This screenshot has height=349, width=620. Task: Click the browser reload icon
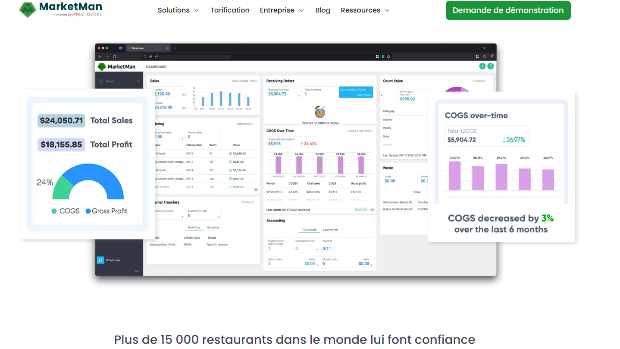114,57
